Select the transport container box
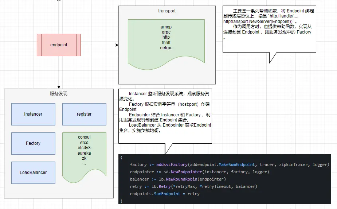337x209 pixels. [x=167, y=45]
